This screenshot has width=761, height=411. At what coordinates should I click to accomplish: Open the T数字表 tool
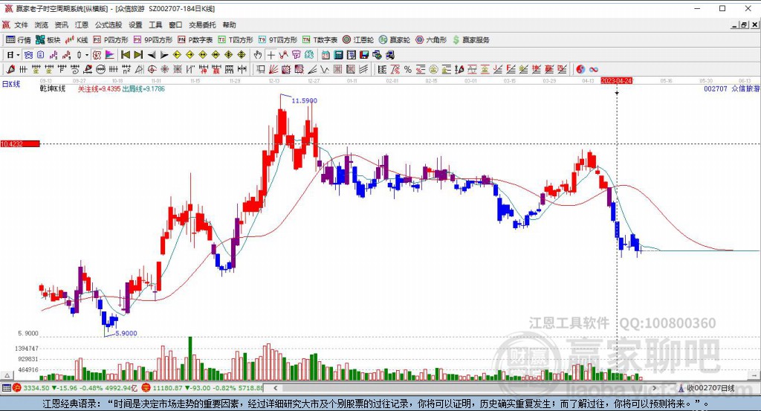pos(320,40)
